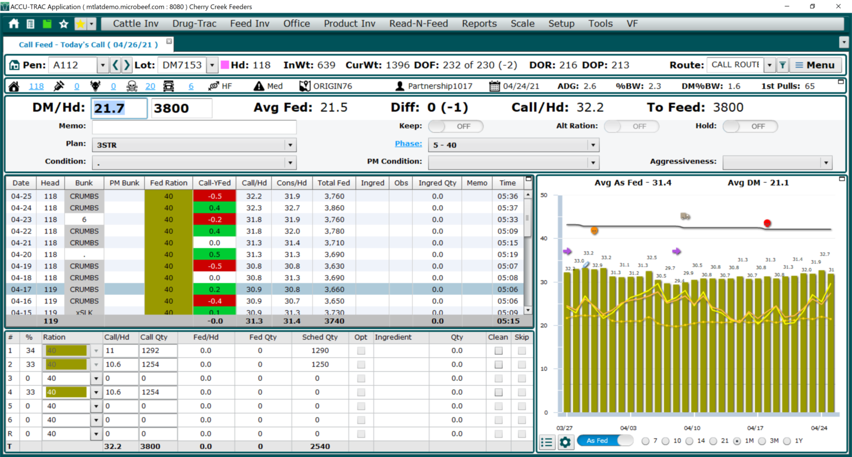Toggle the Keep switch on
This screenshot has width=852, height=457.
pyautogui.click(x=455, y=126)
